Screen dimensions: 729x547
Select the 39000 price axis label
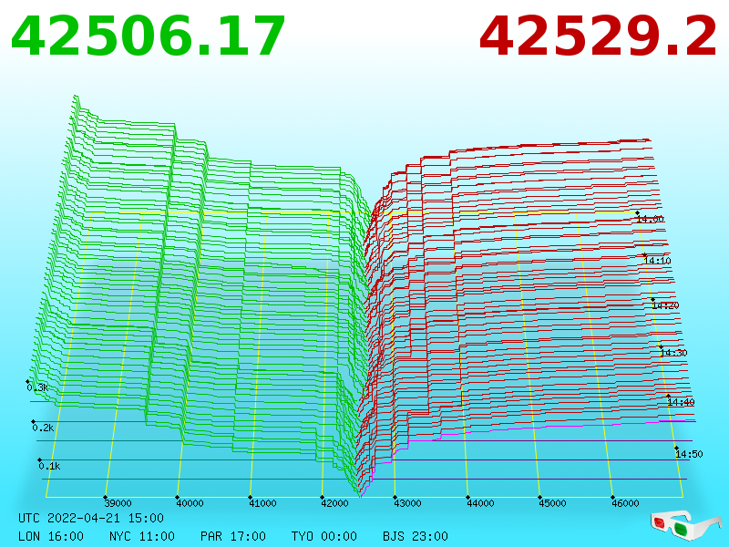click(118, 503)
